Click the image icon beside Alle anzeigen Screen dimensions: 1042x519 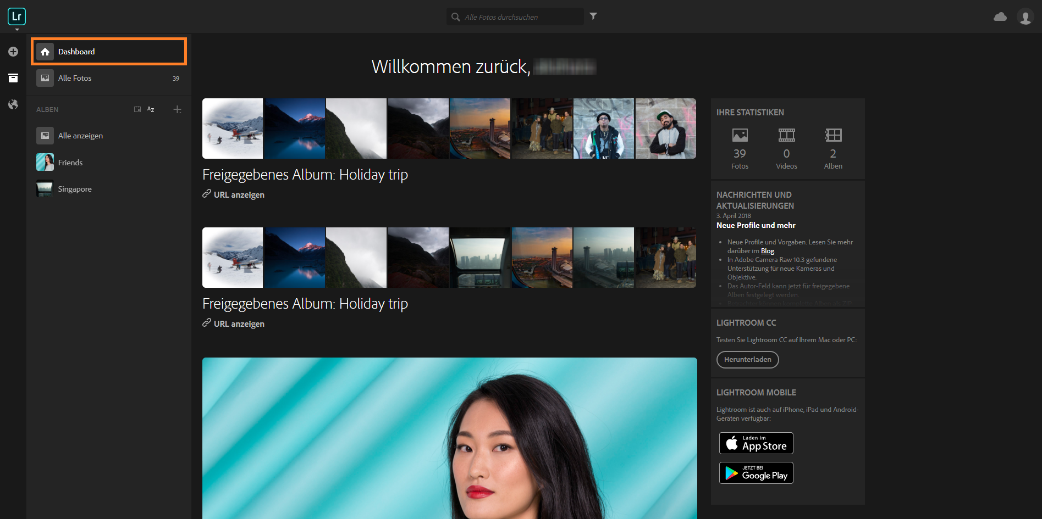pos(45,136)
